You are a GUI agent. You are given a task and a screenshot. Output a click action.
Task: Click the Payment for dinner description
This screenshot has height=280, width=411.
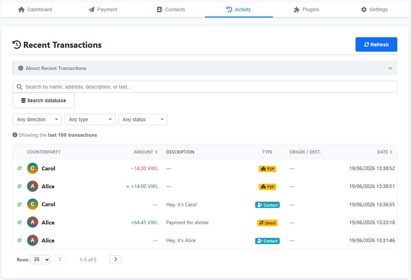[x=187, y=222]
